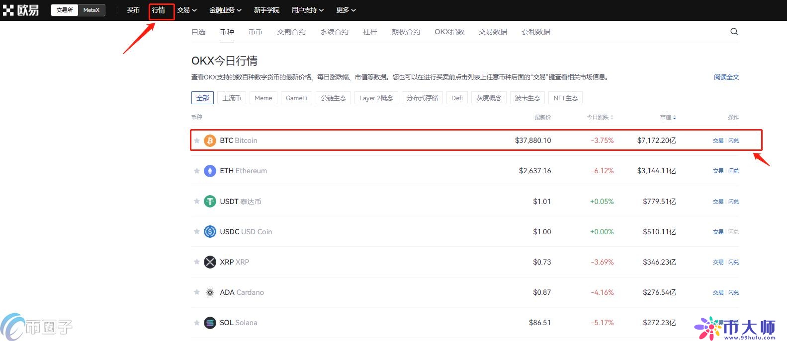This screenshot has height=341, width=787.
Task: Click the Bitcoin coin icon
Action: click(x=210, y=140)
